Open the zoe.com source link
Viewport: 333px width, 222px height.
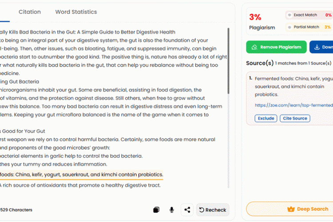point(294,105)
